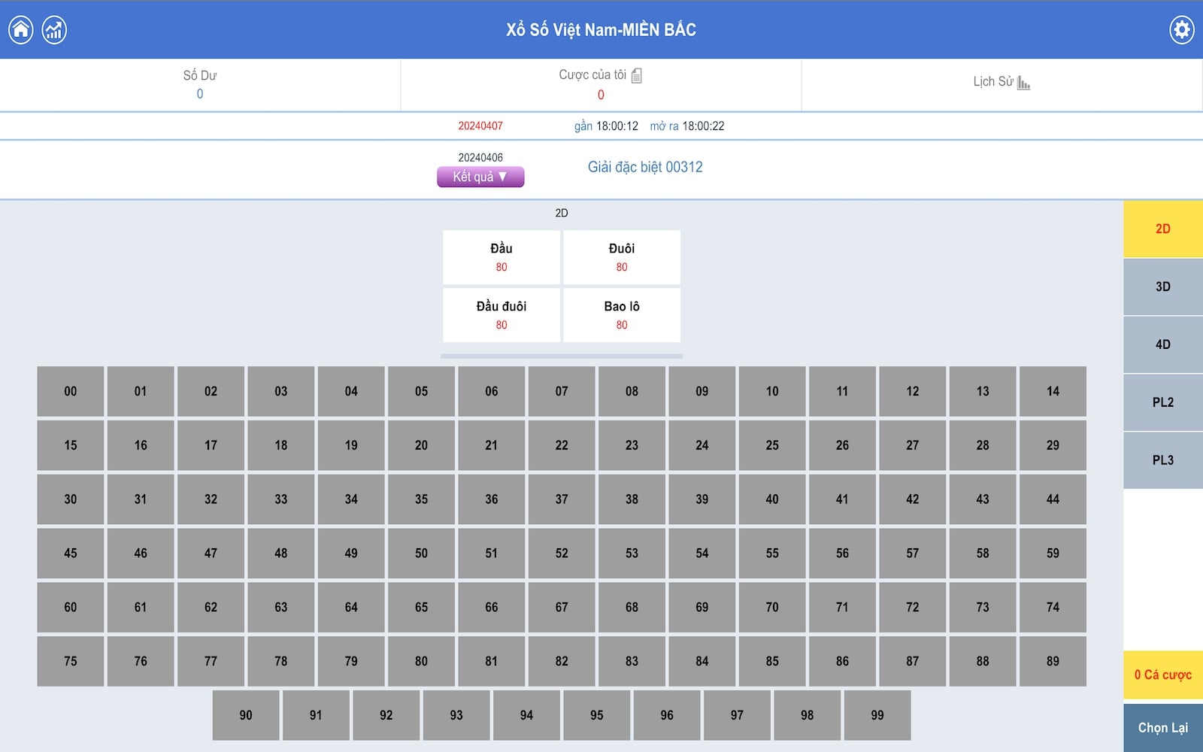1203x752 pixels.
Task: Pick number 59
Action: tap(1053, 553)
